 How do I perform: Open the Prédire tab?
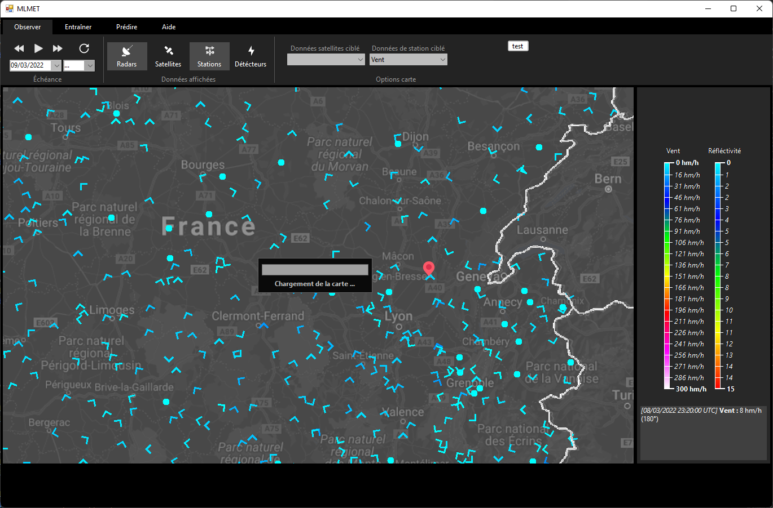(126, 27)
